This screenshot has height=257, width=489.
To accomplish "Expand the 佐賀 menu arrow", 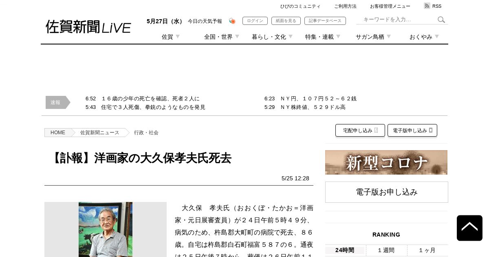I will pyautogui.click(x=178, y=36).
